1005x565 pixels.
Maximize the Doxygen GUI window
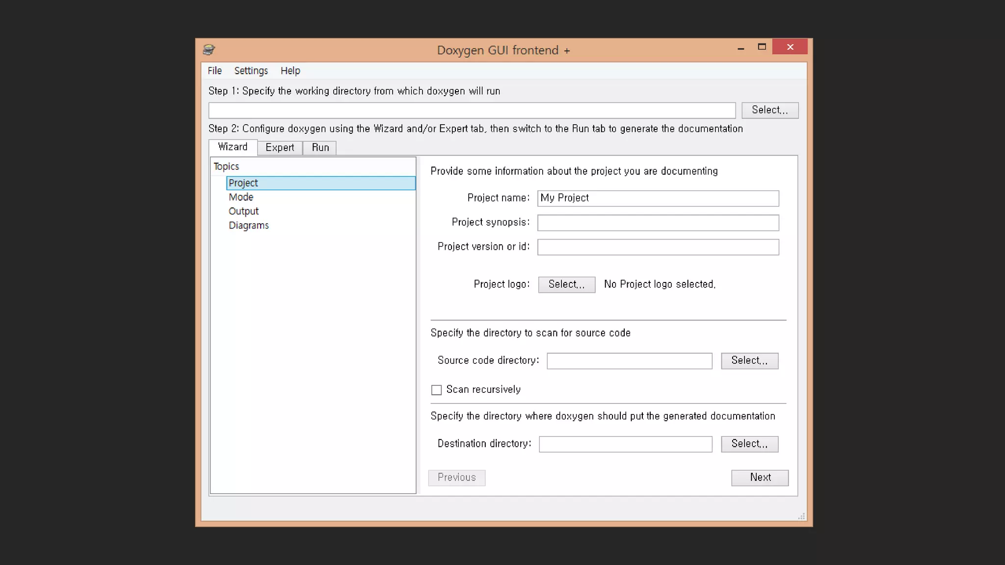click(762, 47)
